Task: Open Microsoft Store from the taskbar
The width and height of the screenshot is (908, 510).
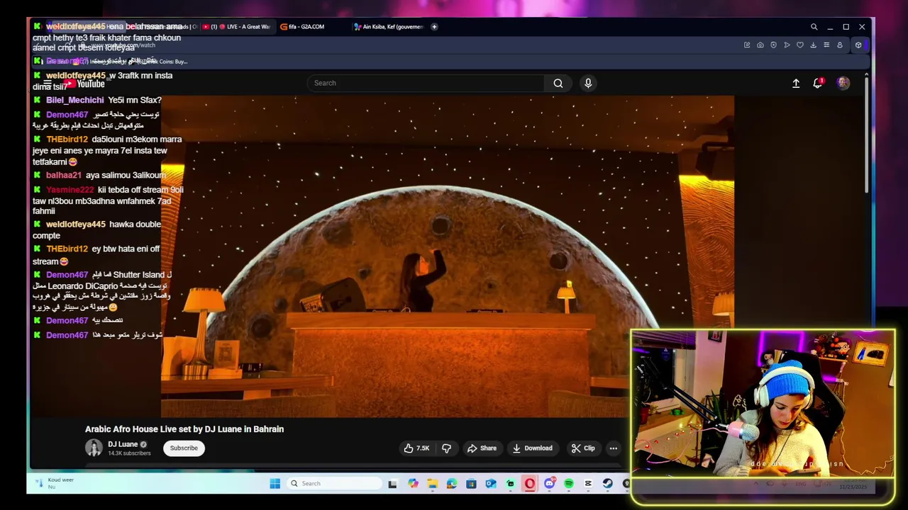Action: (x=471, y=484)
